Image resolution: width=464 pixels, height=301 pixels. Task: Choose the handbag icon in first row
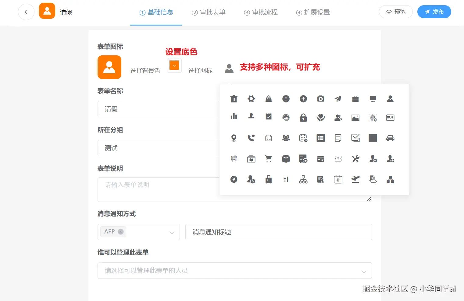coord(269,99)
